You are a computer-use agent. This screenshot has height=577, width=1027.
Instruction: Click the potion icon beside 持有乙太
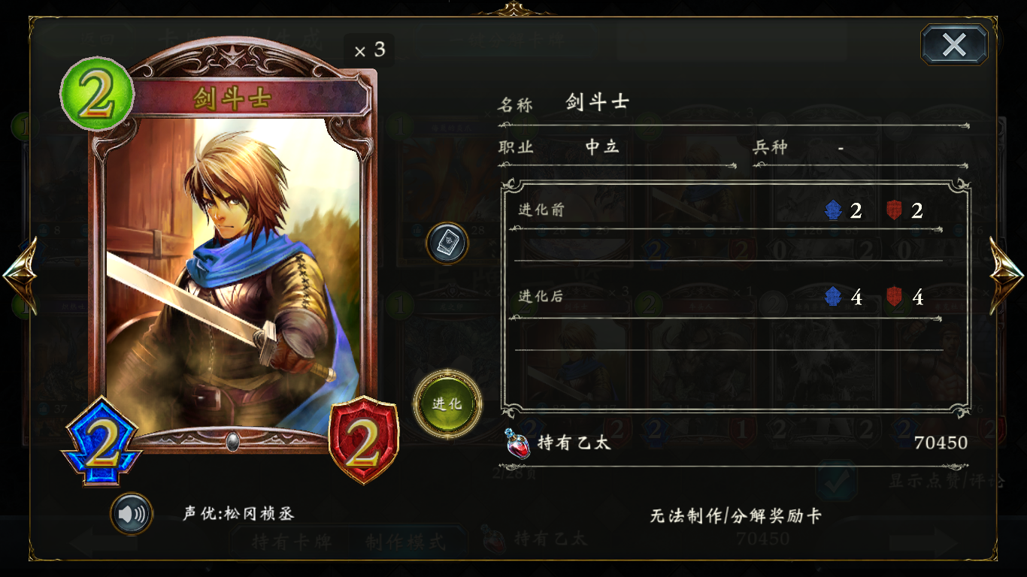tap(518, 443)
